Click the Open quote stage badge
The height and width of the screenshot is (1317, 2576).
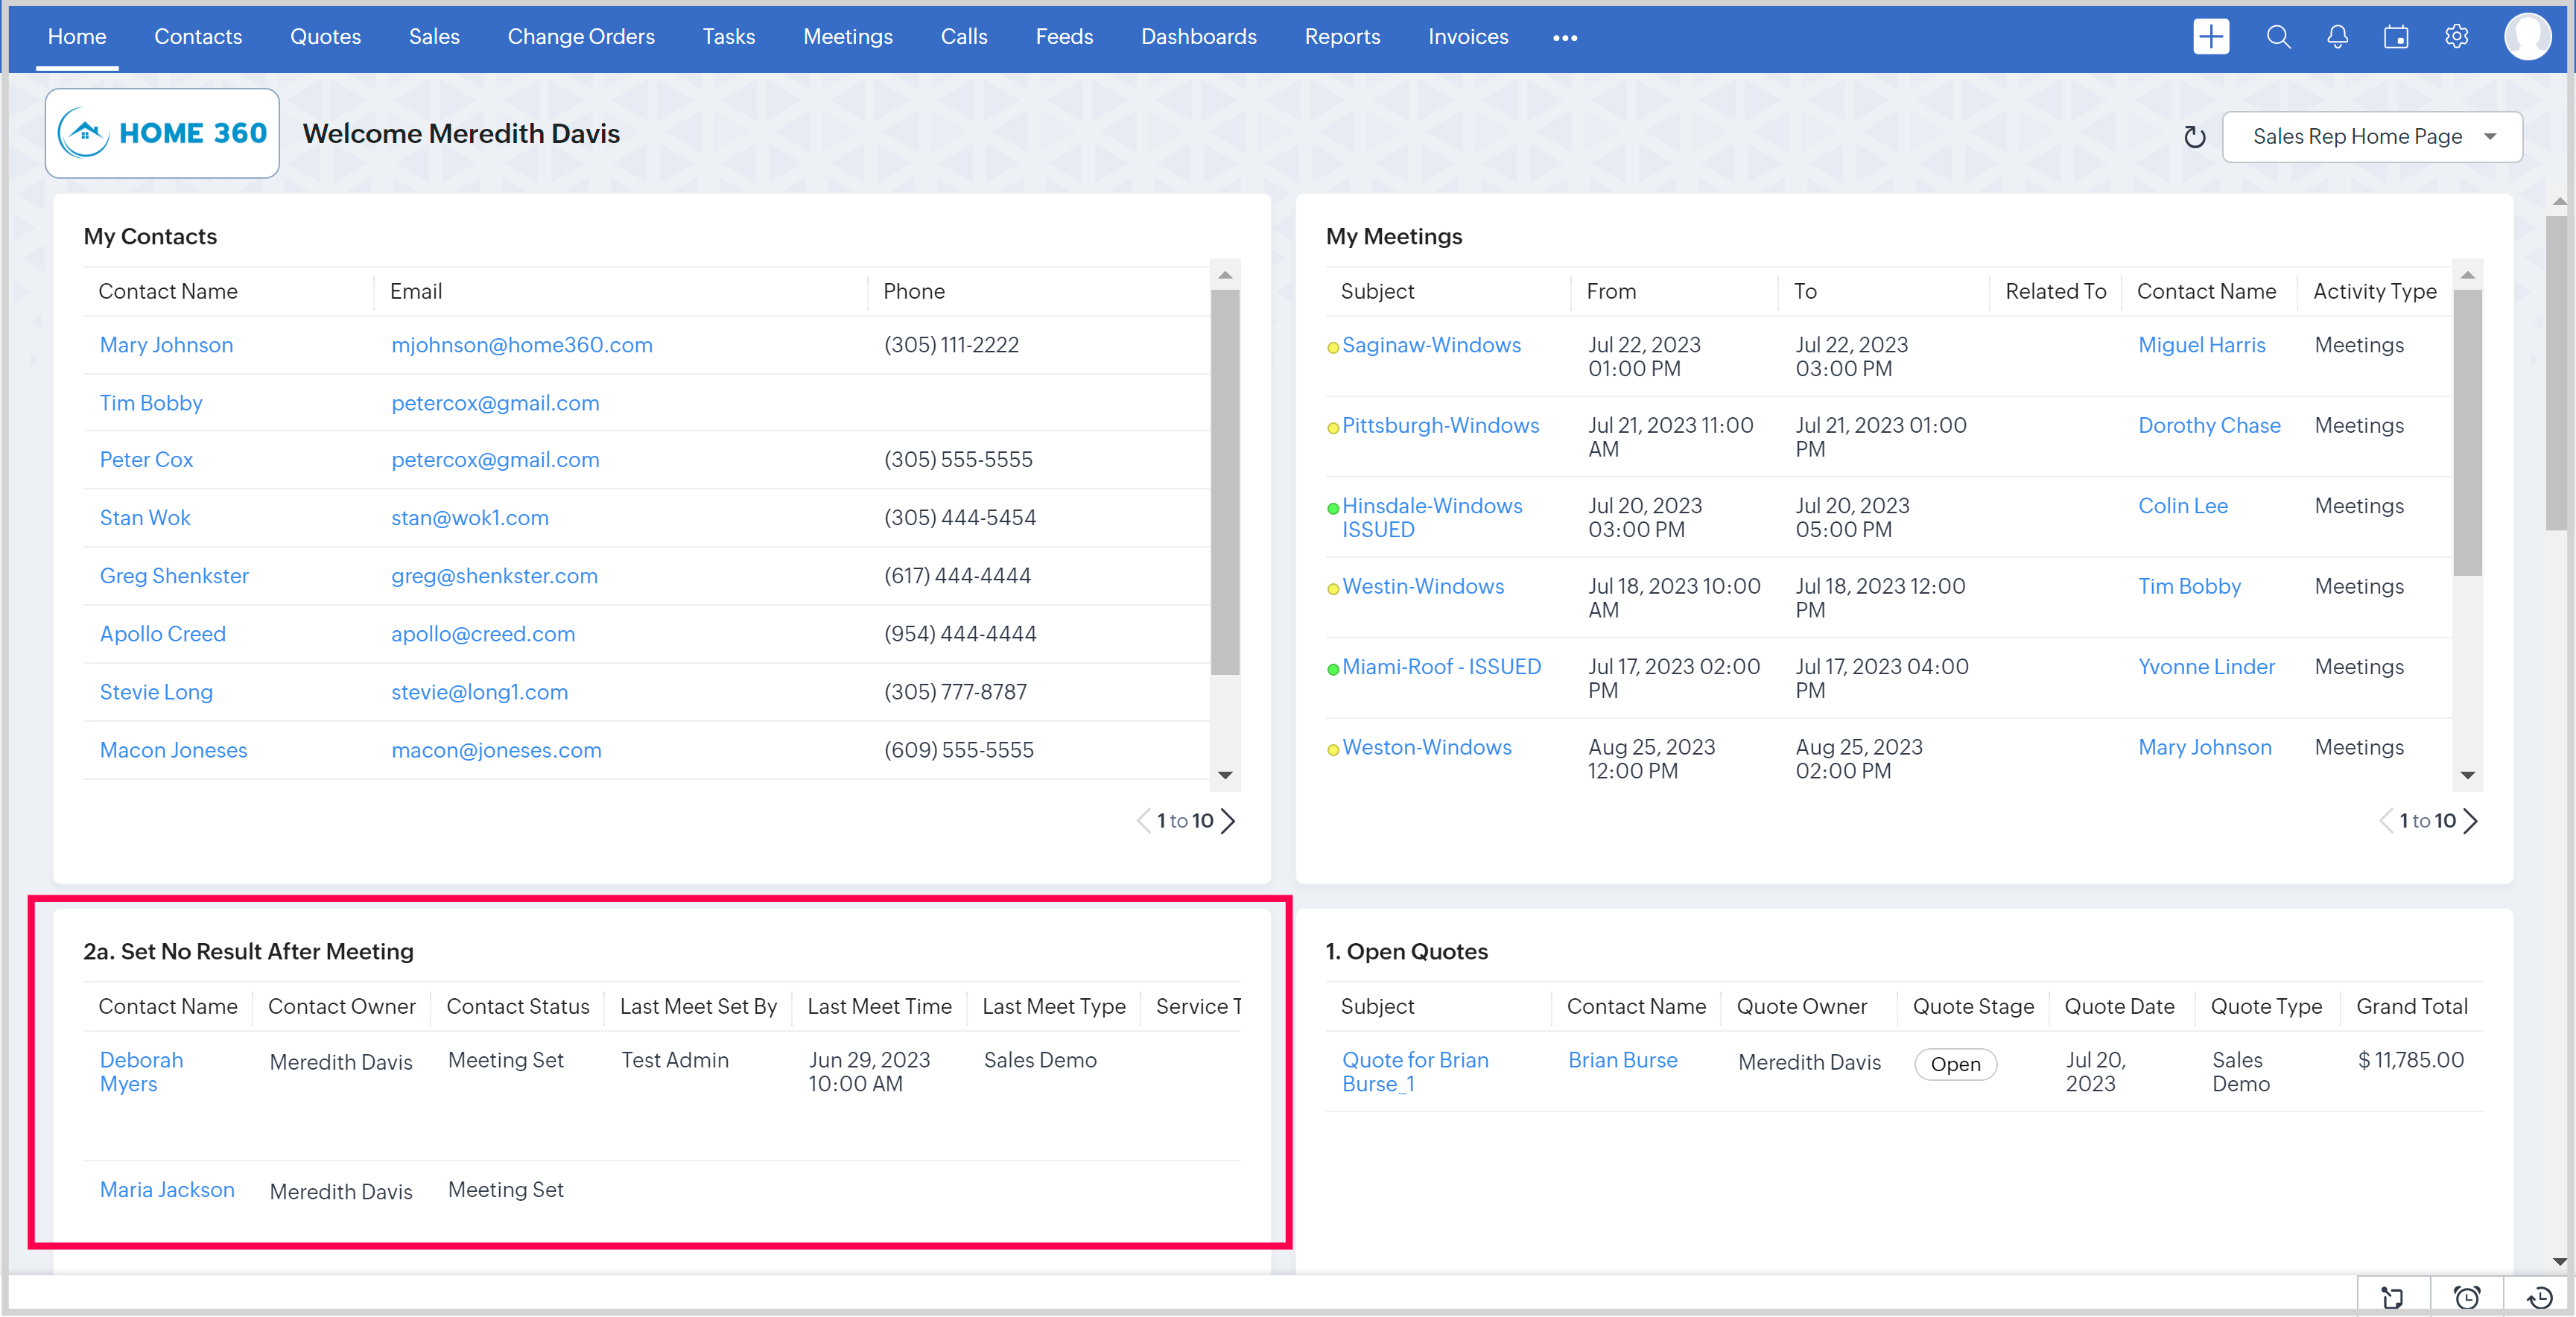point(1955,1064)
